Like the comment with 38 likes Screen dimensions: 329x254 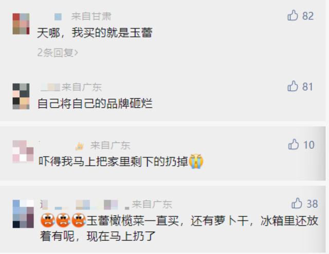coord(297,204)
